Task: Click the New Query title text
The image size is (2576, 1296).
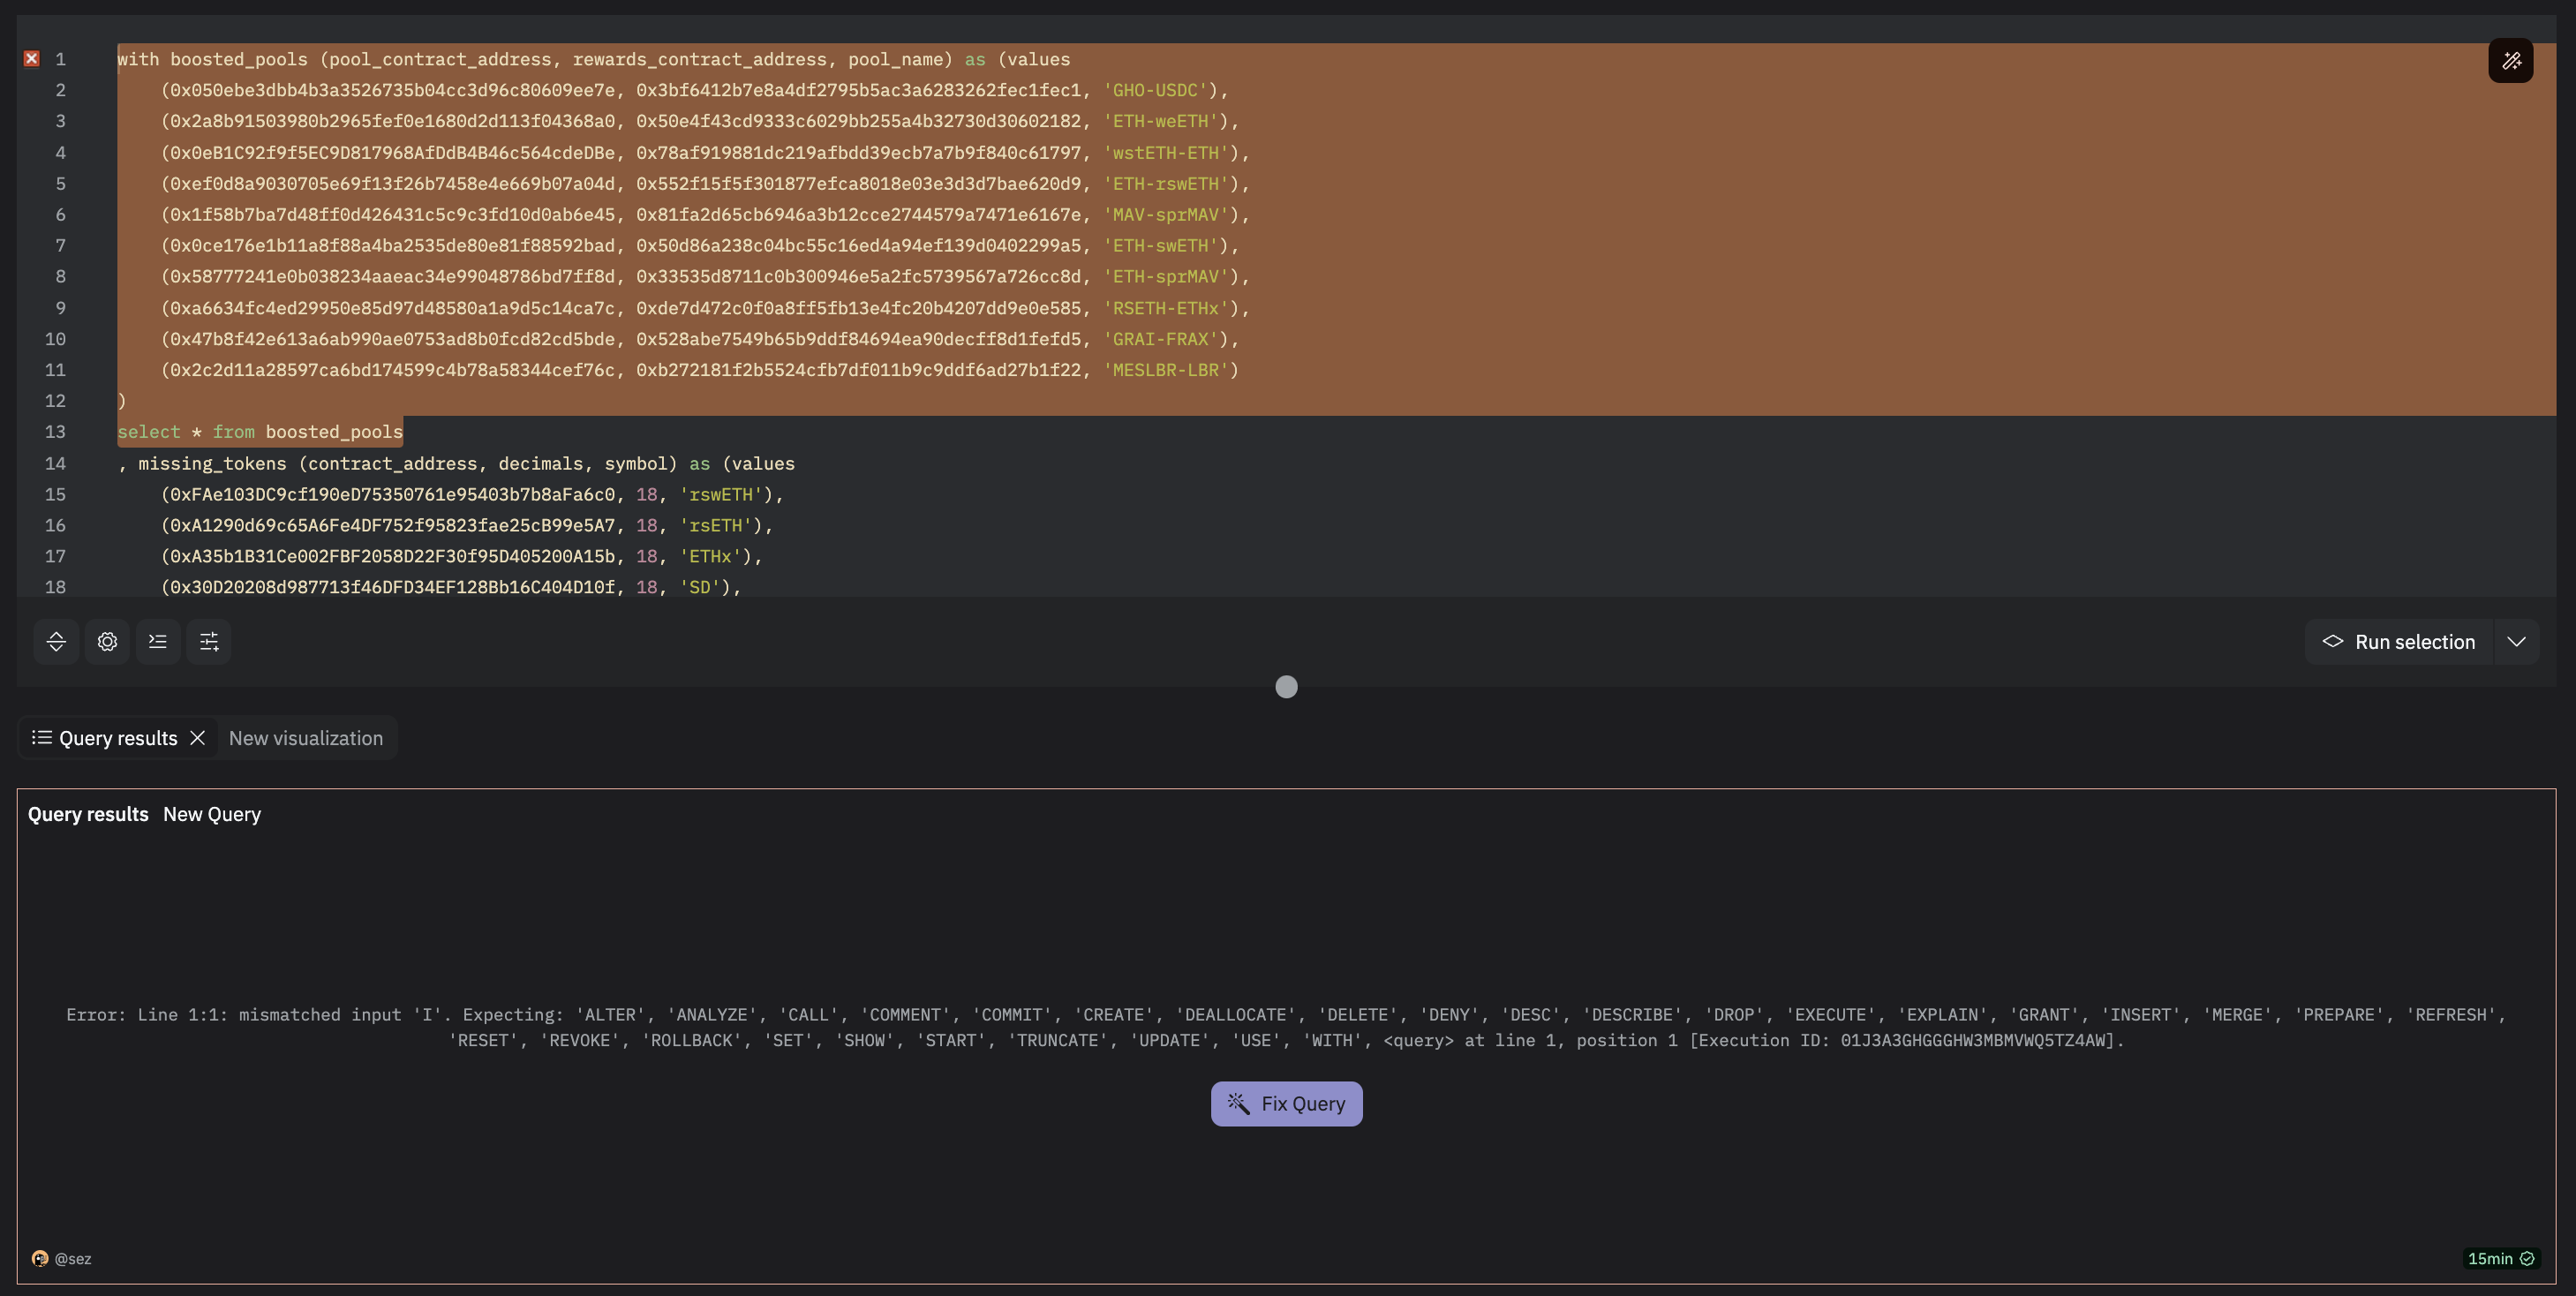Action: click(212, 814)
